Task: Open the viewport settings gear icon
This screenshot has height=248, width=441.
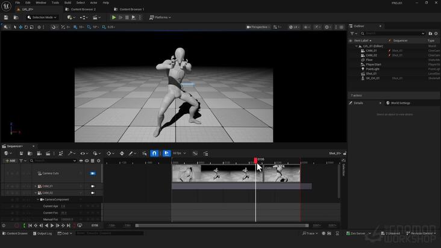Action: pyautogui.click(x=327, y=27)
